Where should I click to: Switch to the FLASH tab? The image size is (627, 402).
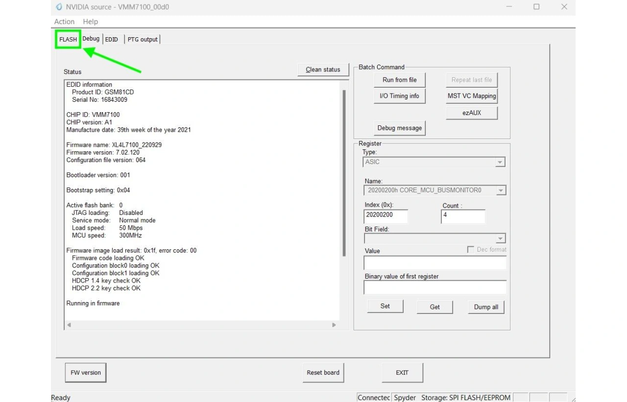point(68,39)
